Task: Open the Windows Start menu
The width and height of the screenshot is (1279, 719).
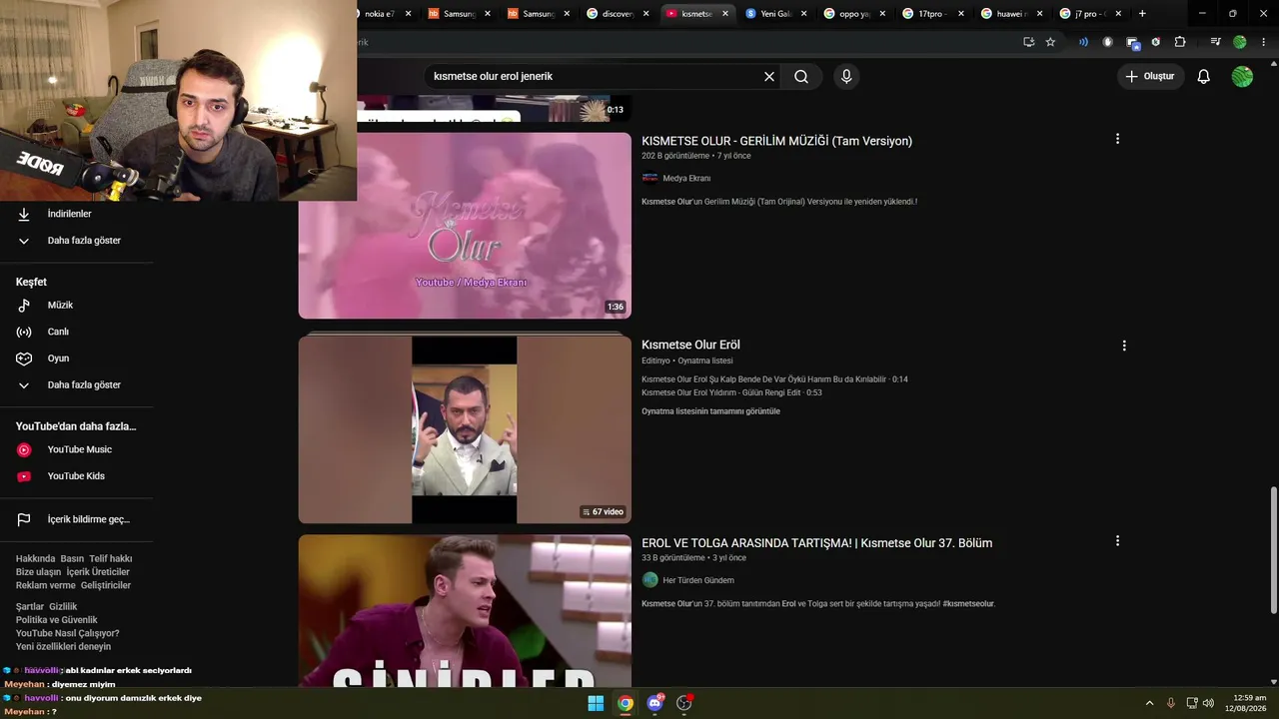Action: click(x=596, y=703)
